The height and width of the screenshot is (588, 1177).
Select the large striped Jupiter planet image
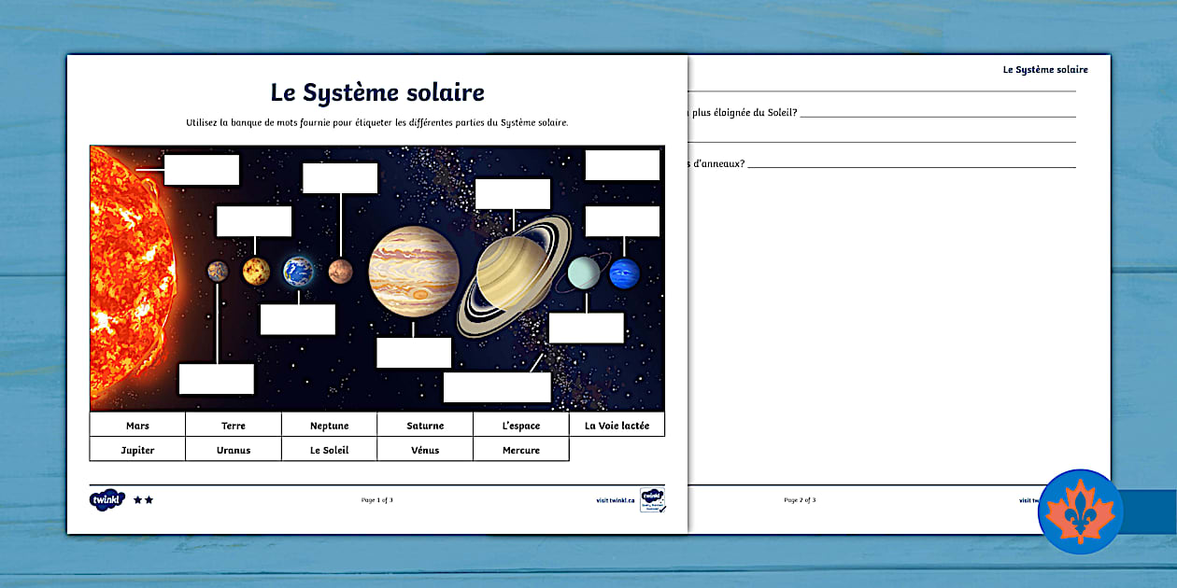pos(414,270)
